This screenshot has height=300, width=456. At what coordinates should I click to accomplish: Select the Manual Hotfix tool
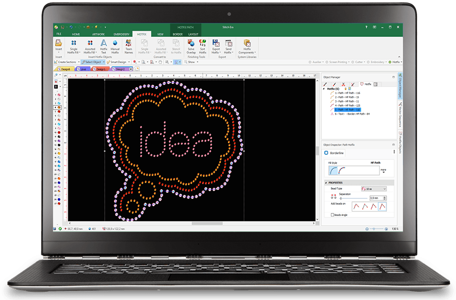click(x=115, y=46)
